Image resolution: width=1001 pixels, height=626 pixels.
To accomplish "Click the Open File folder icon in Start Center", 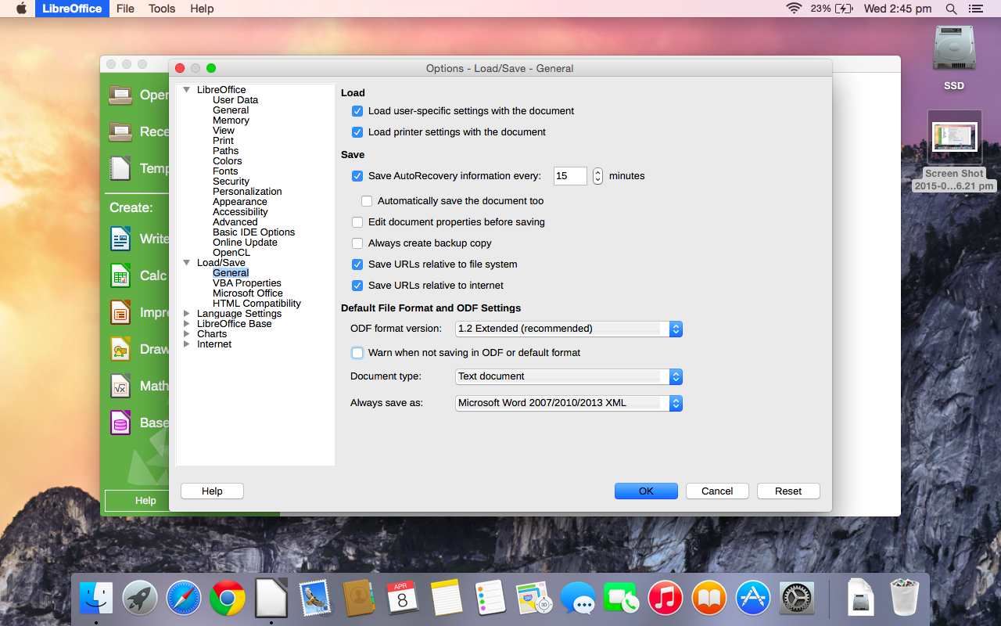I will click(x=120, y=95).
